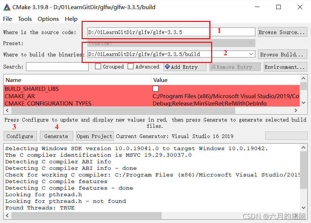The height and width of the screenshot is (223, 311).
Task: Click the output log scroll down arrow
Action: tap(303, 208)
